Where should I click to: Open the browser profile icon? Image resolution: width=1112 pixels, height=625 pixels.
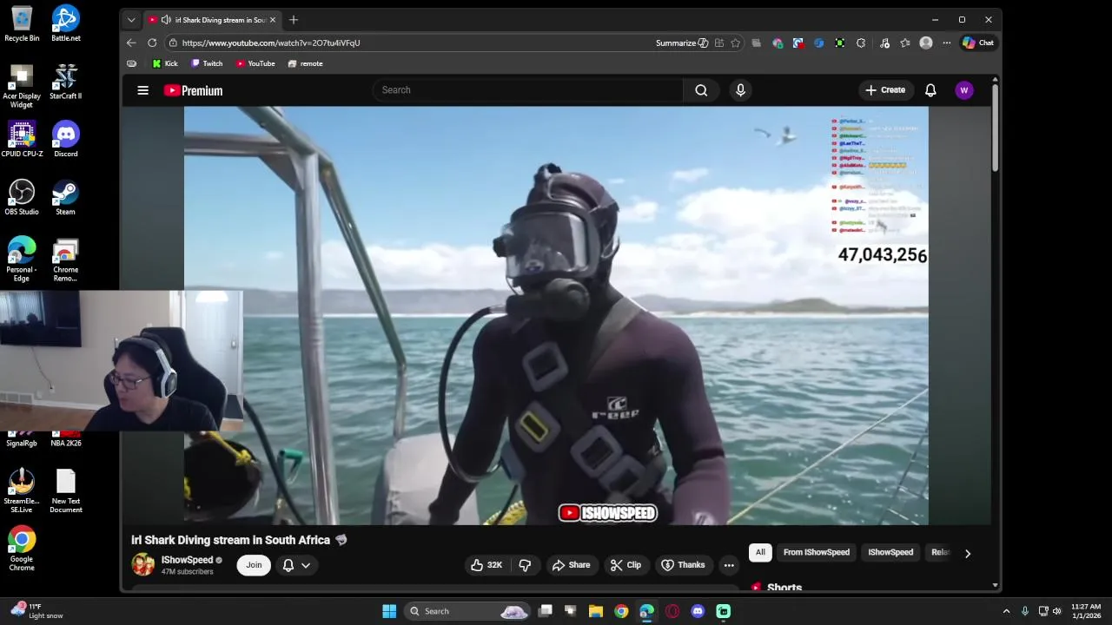926,43
